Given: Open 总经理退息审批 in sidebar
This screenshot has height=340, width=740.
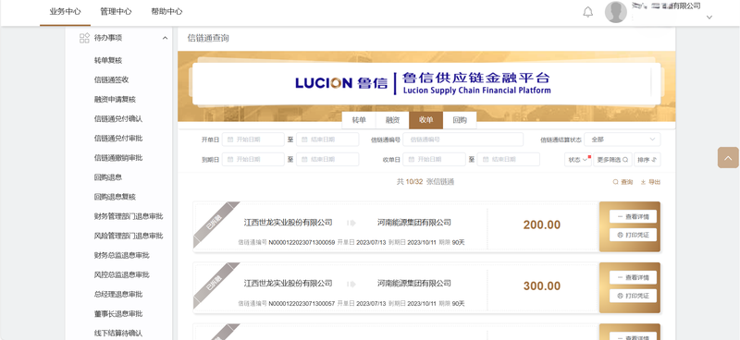Looking at the screenshot, I should point(118,294).
